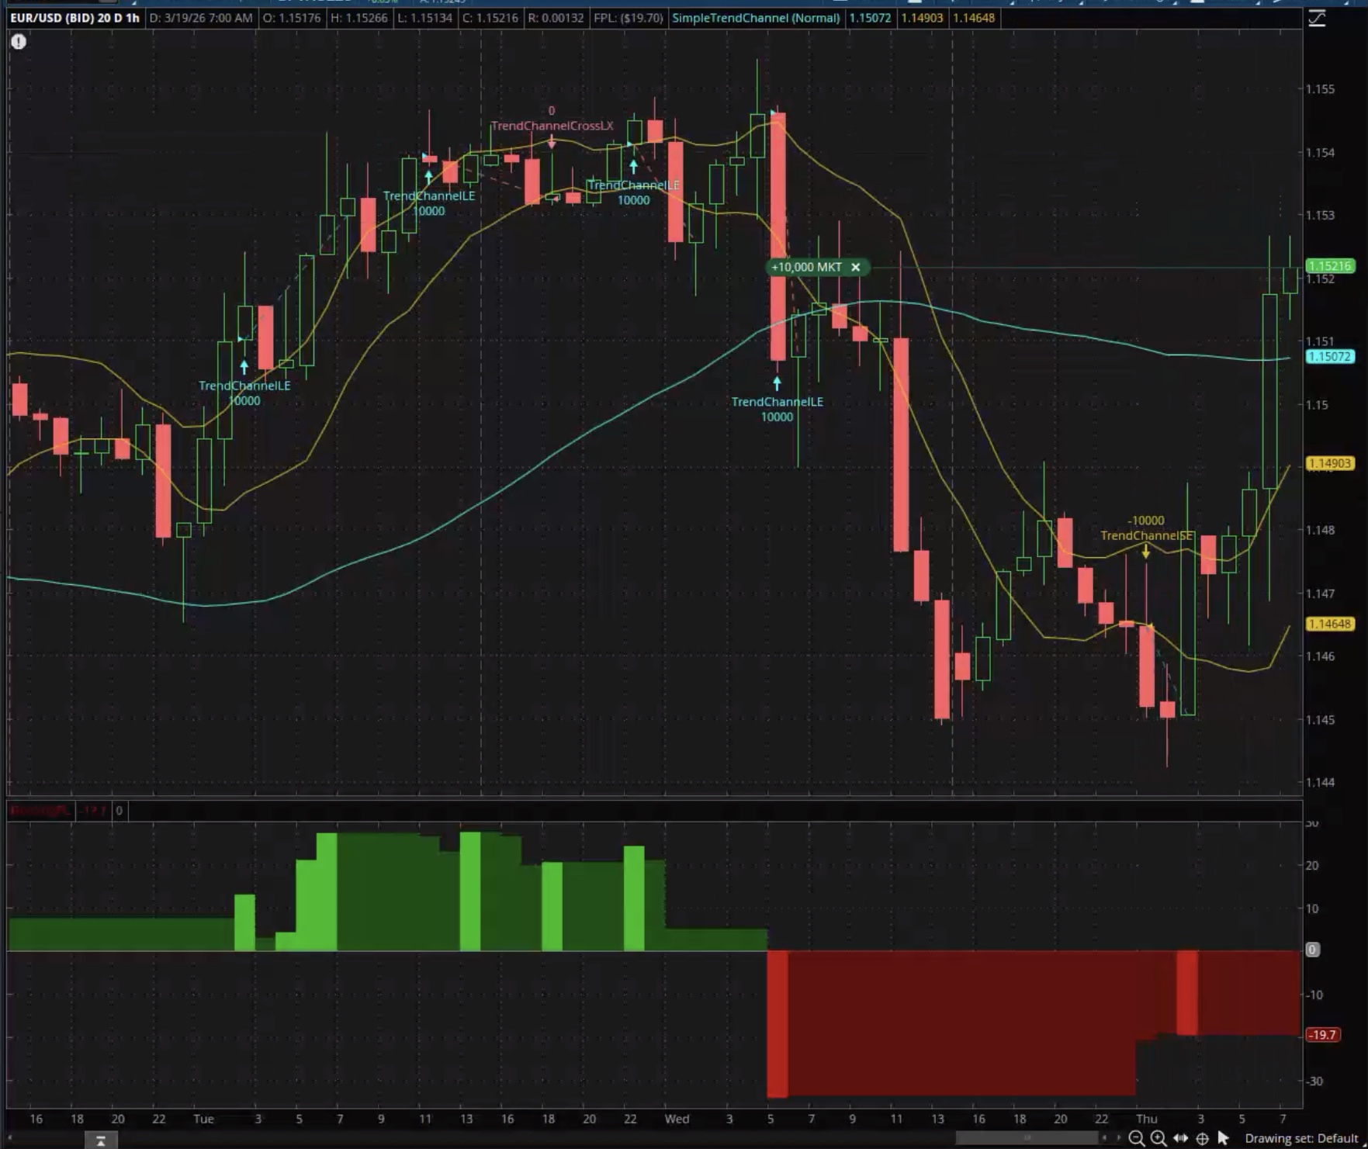The height and width of the screenshot is (1149, 1368).
Task: Click the zoom out magnifier icon
Action: [1136, 1138]
